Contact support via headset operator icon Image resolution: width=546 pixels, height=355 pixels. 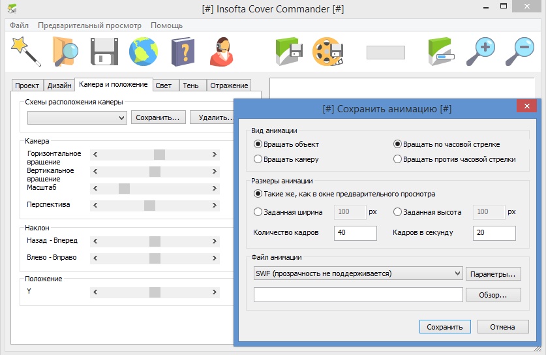pyautogui.click(x=222, y=52)
